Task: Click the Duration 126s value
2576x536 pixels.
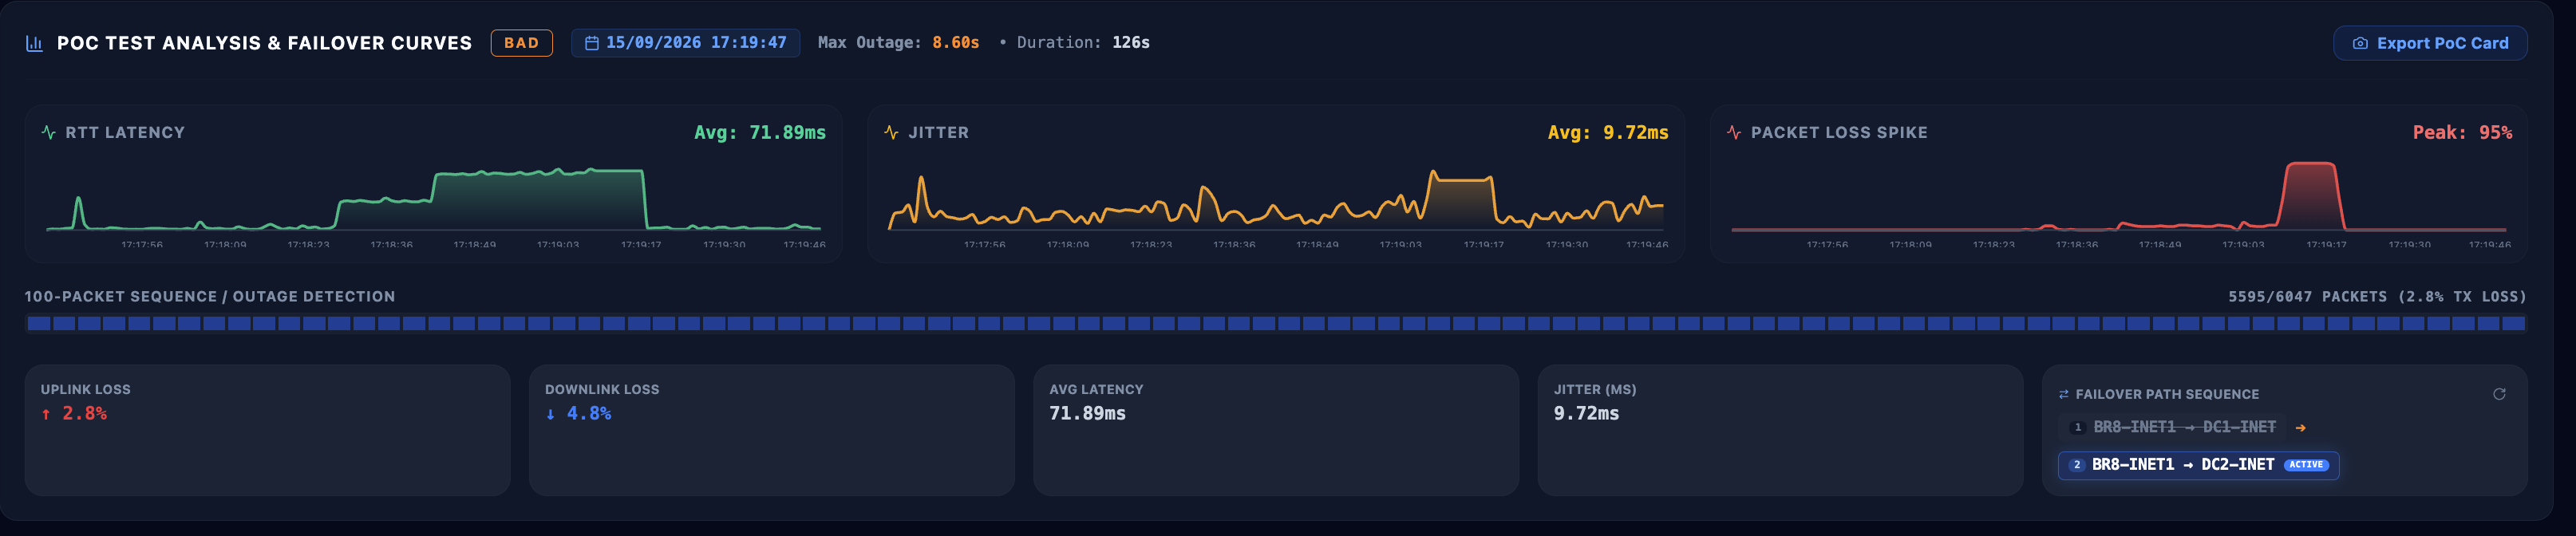Action: 1130,43
